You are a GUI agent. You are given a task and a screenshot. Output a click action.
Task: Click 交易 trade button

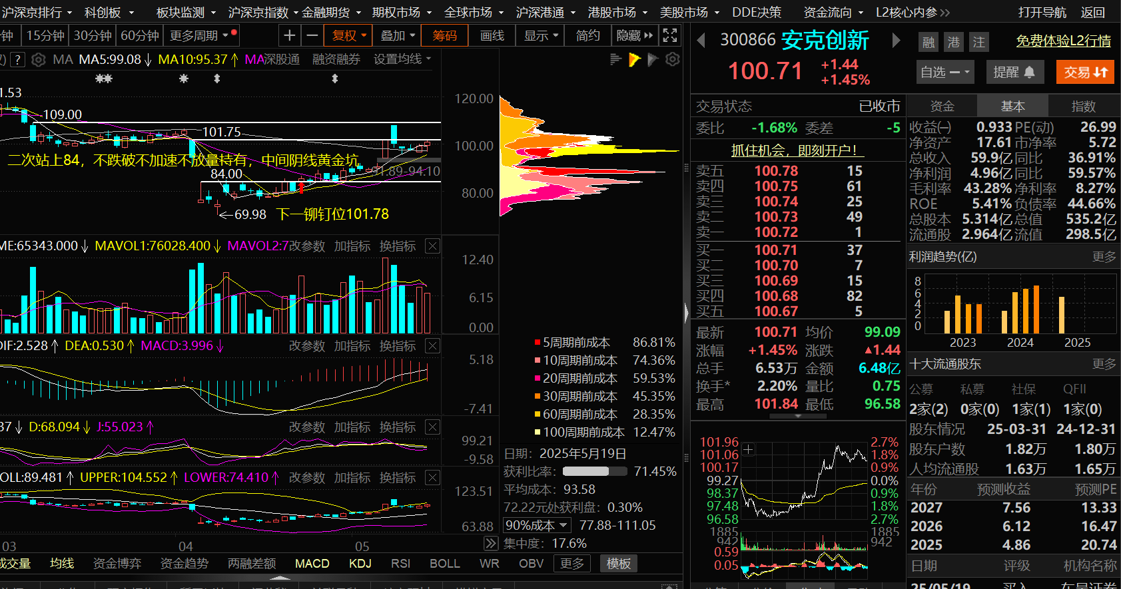pos(1085,72)
